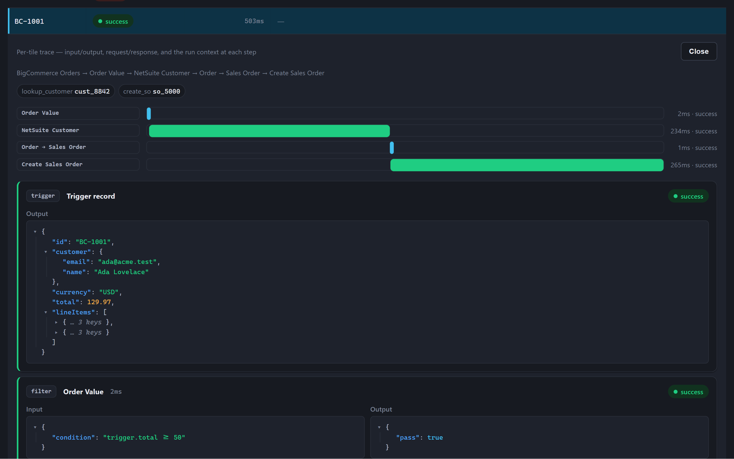Image resolution: width=734 pixels, height=459 pixels.
Task: Select the Order Value timeline row label
Action: tap(78, 113)
